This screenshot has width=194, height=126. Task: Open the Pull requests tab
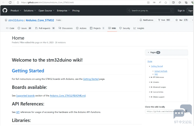tap(45, 28)
